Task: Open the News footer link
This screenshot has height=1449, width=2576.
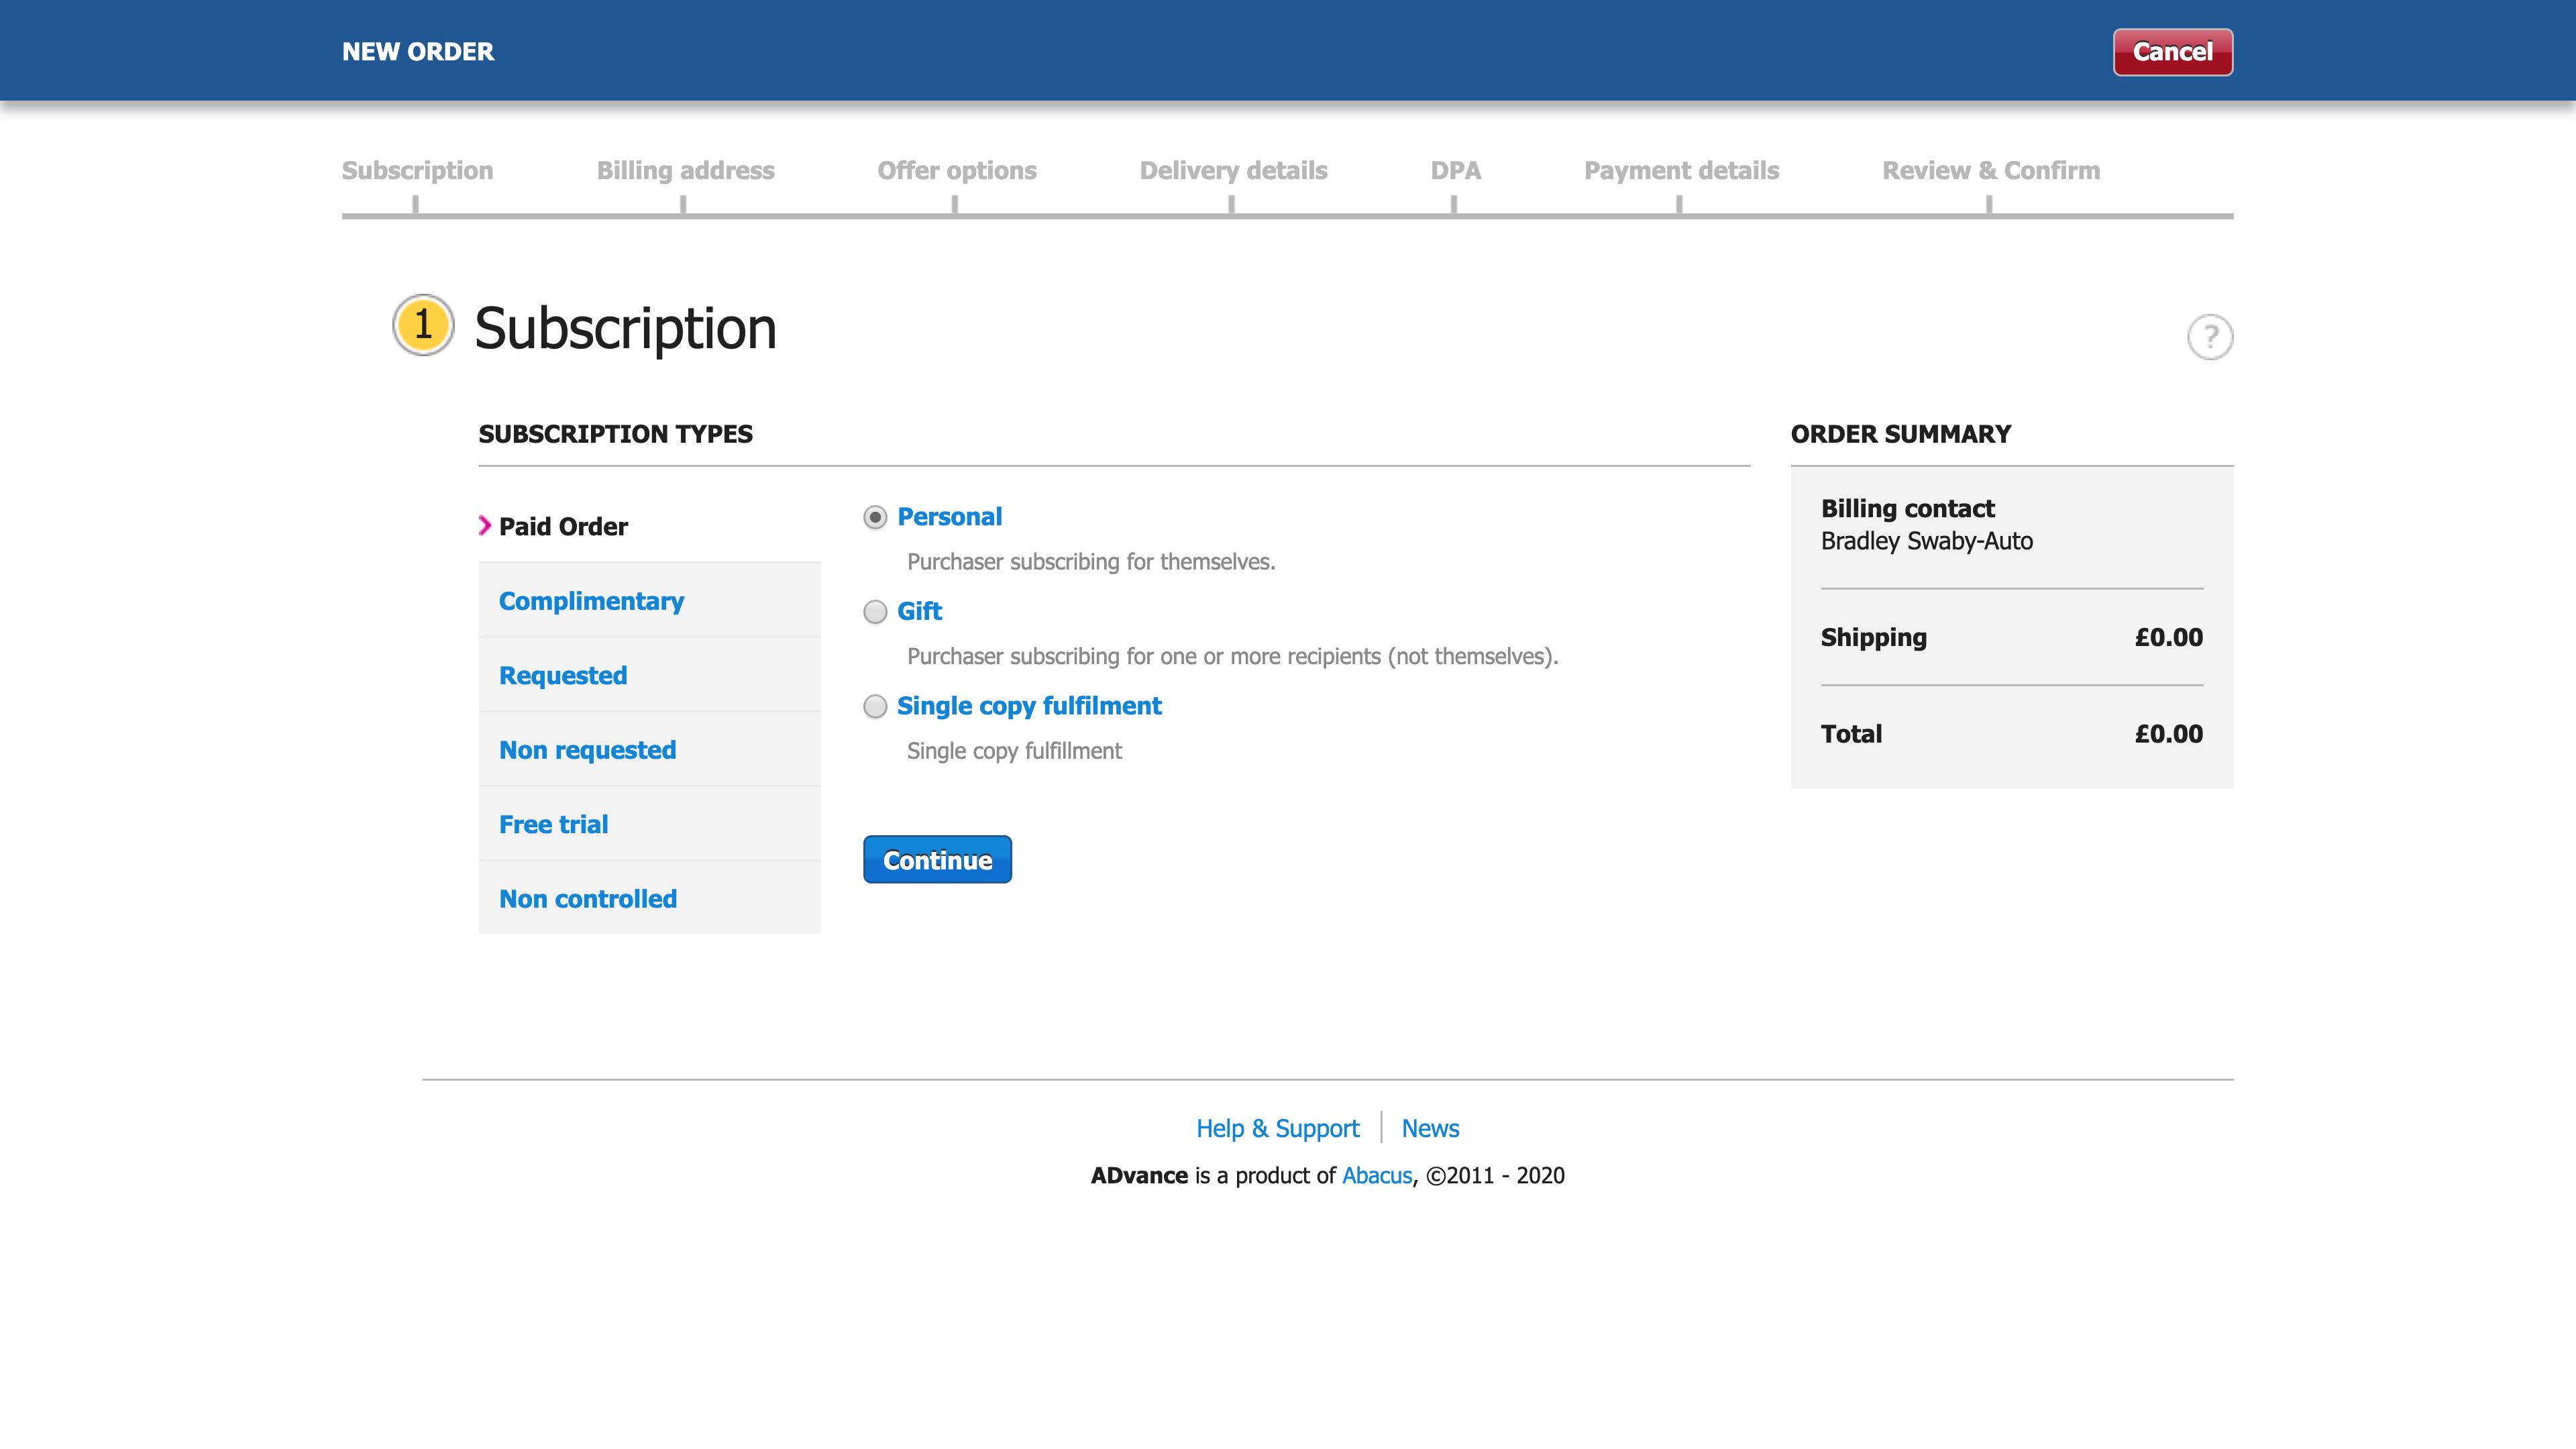Action: 1430,1128
